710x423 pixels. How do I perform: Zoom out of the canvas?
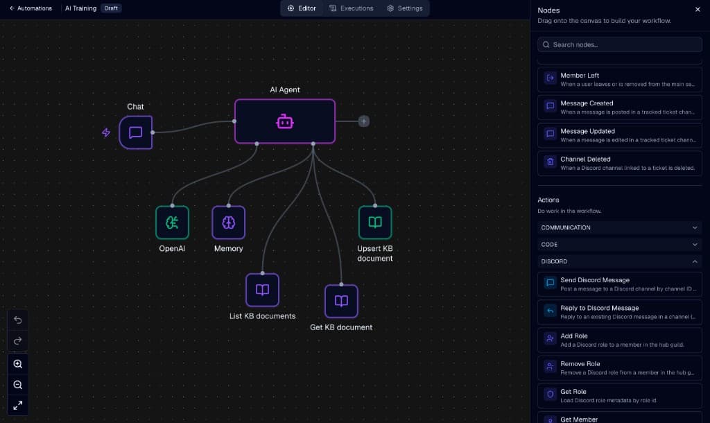(x=17, y=384)
